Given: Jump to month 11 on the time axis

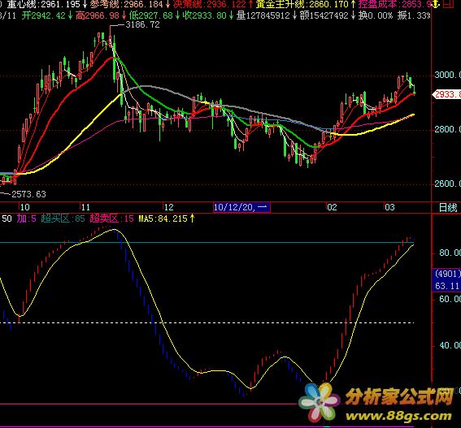Looking at the screenshot, I should click(x=85, y=207).
